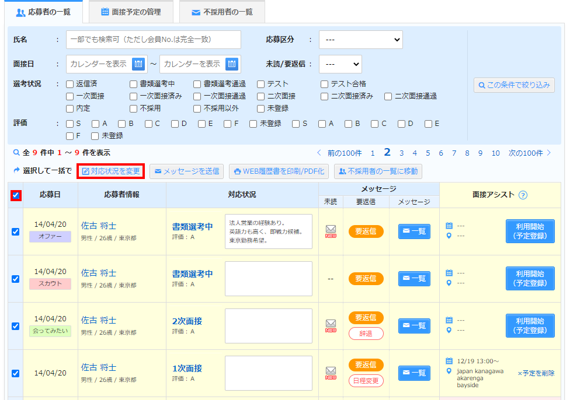Click location pin icon in スカウト row
This screenshot has width=570, height=400.
(449, 283)
